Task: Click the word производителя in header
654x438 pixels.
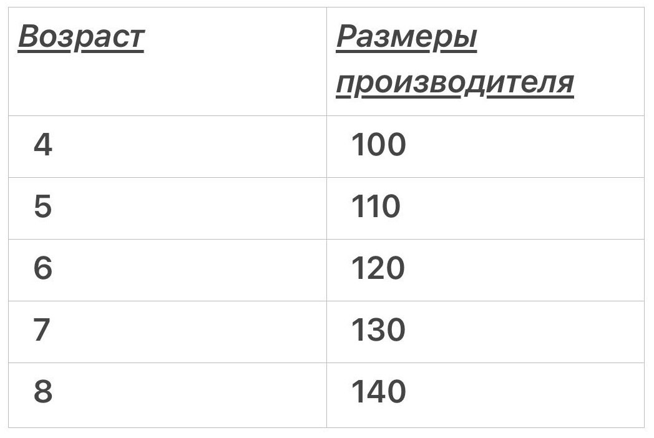Action: [x=455, y=84]
